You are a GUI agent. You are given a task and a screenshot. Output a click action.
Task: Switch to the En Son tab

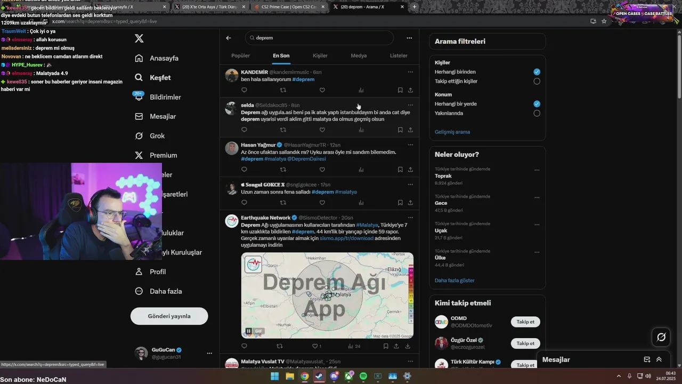281,55
